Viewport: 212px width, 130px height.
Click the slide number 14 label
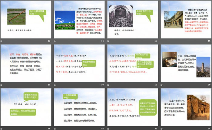click(x=102, y=41)
